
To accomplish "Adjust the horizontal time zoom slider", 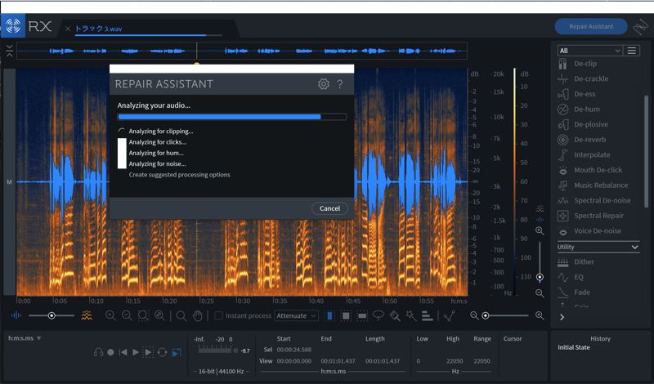I will coord(486,316).
